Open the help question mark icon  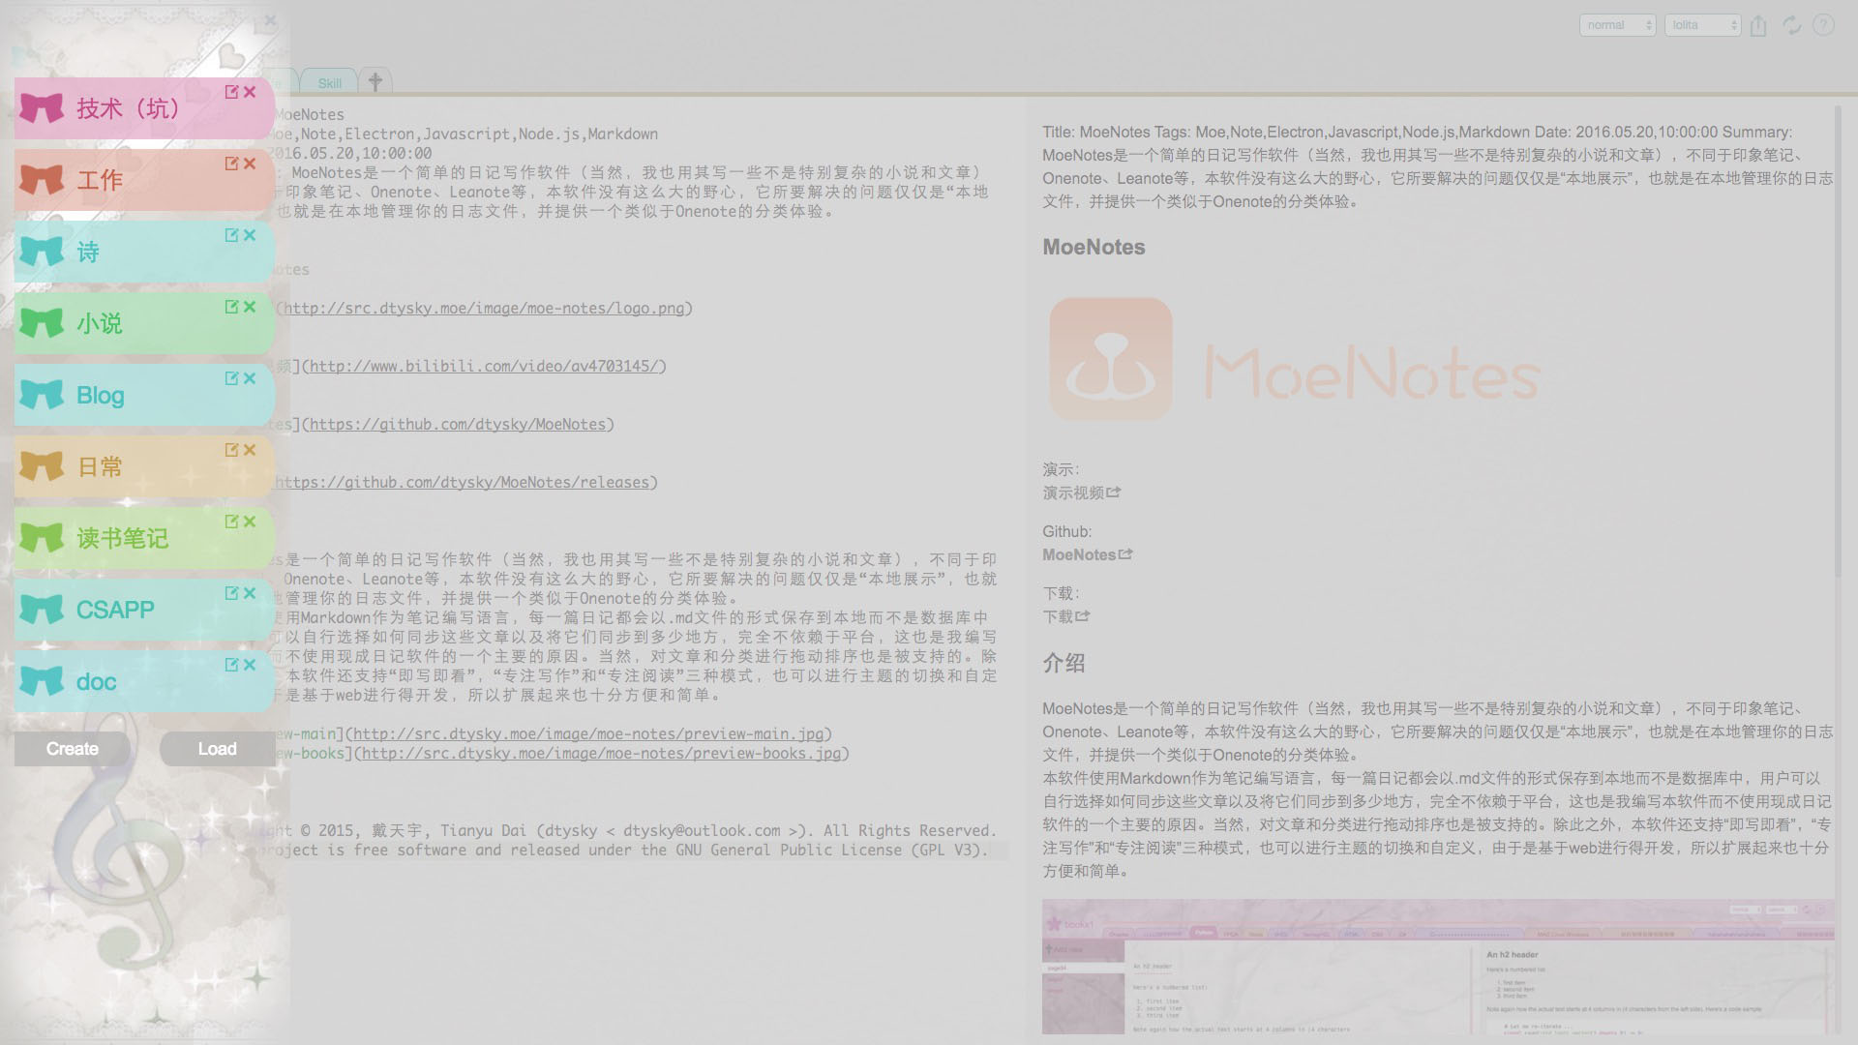tap(1823, 25)
